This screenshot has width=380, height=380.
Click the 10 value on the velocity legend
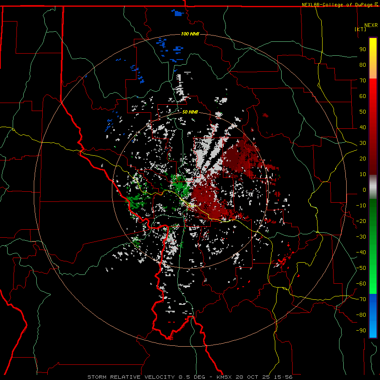(x=363, y=174)
